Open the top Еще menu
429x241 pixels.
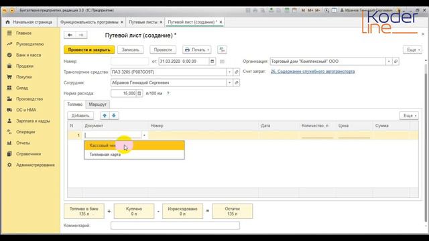(x=413, y=50)
